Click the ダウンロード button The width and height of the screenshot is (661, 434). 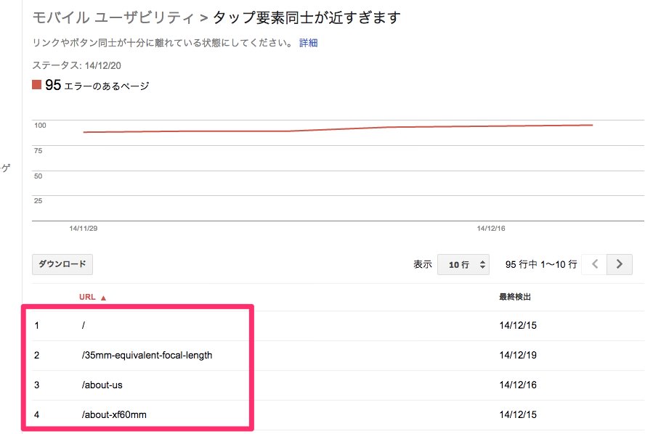pos(62,264)
